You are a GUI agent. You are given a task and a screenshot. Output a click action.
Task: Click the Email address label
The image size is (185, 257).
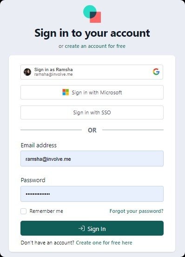click(x=39, y=145)
